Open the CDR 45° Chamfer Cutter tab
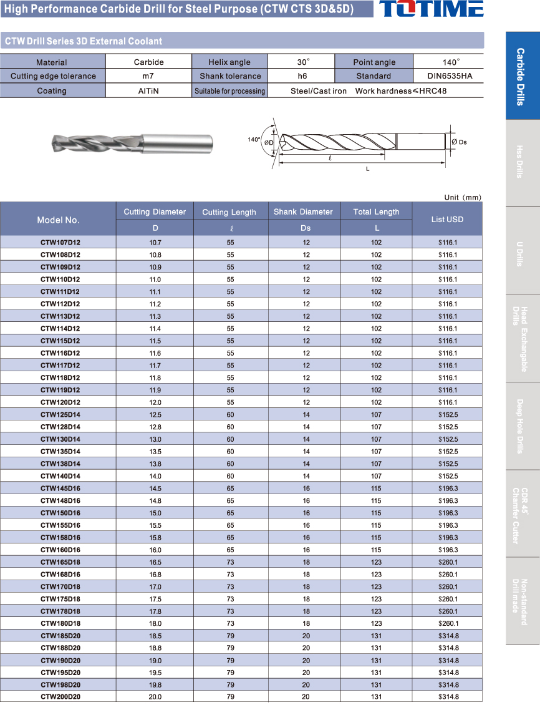Image resolution: width=540 pixels, height=705 pixels. [522, 513]
